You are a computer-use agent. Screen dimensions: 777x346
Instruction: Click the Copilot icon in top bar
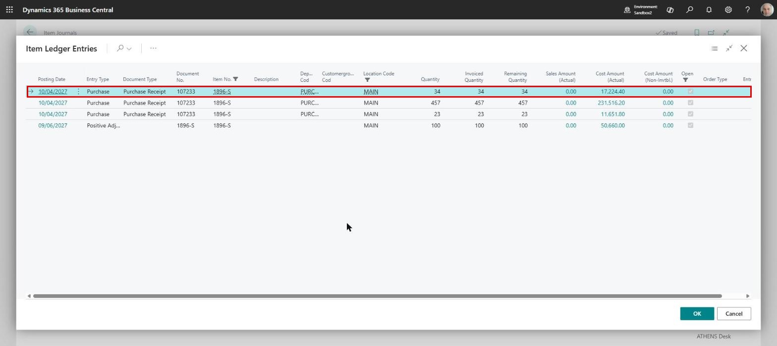[x=670, y=9]
